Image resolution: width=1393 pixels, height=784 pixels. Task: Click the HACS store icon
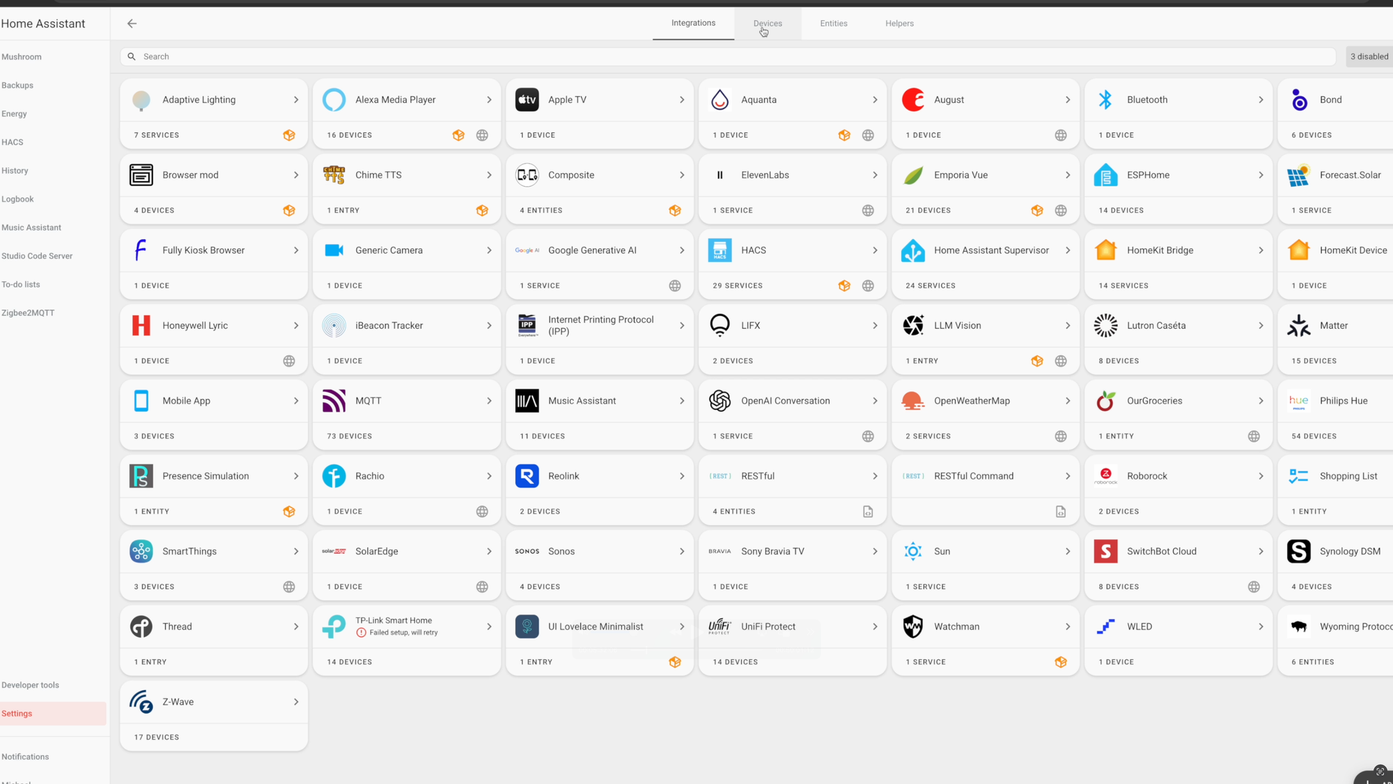click(720, 250)
